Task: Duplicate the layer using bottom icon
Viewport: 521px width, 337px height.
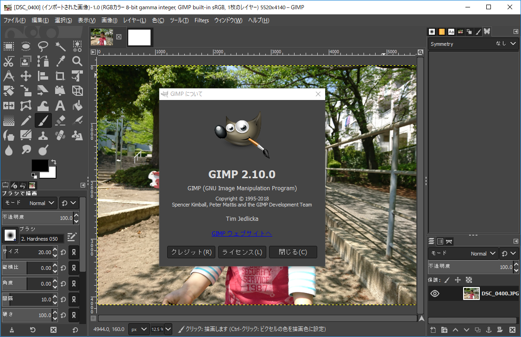Action: [x=477, y=330]
